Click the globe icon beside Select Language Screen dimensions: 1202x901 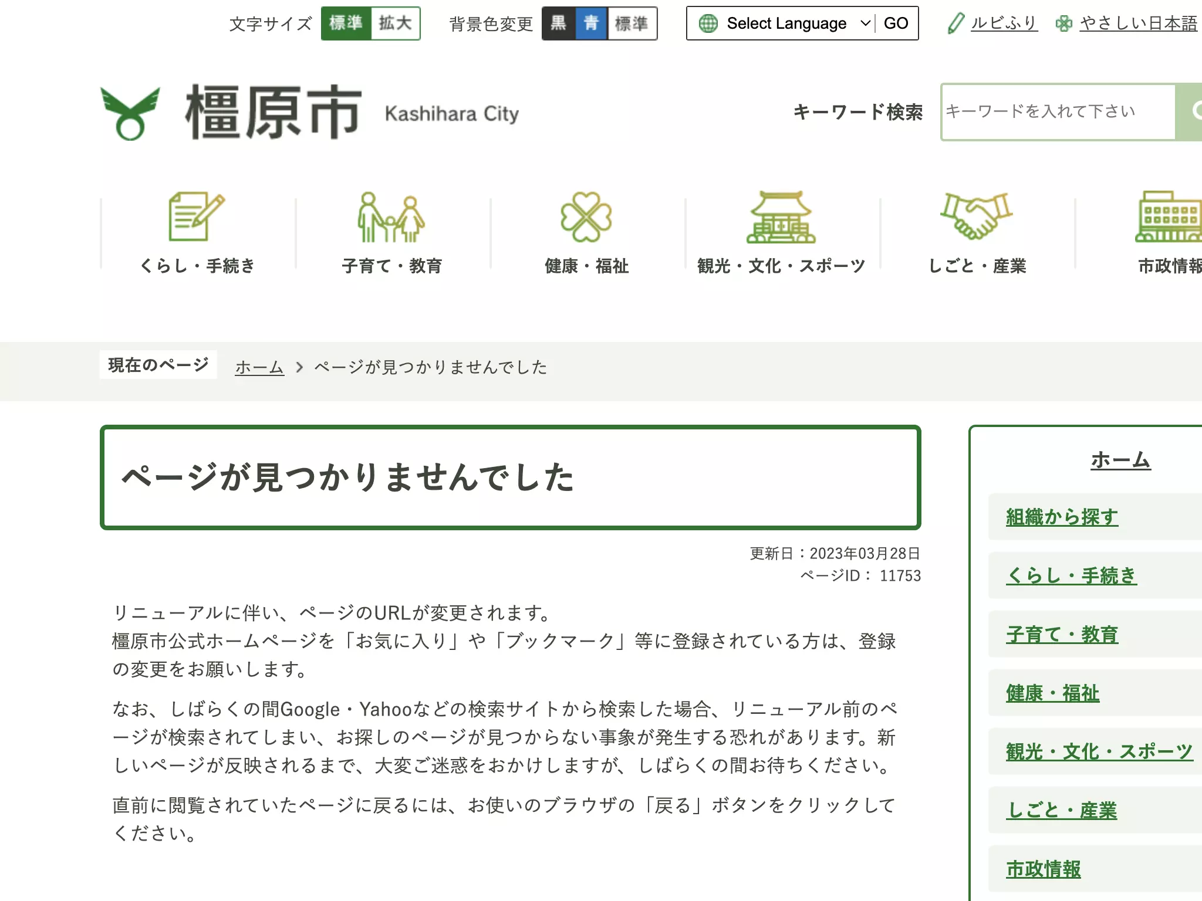click(708, 23)
